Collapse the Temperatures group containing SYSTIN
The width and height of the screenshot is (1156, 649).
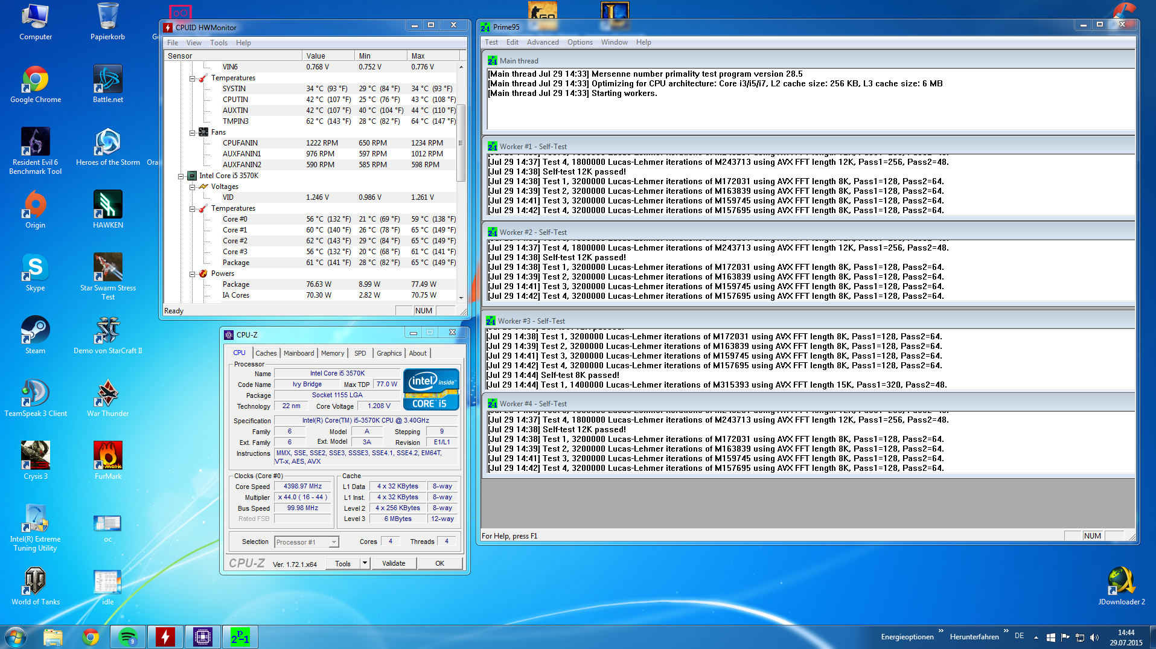pos(192,78)
